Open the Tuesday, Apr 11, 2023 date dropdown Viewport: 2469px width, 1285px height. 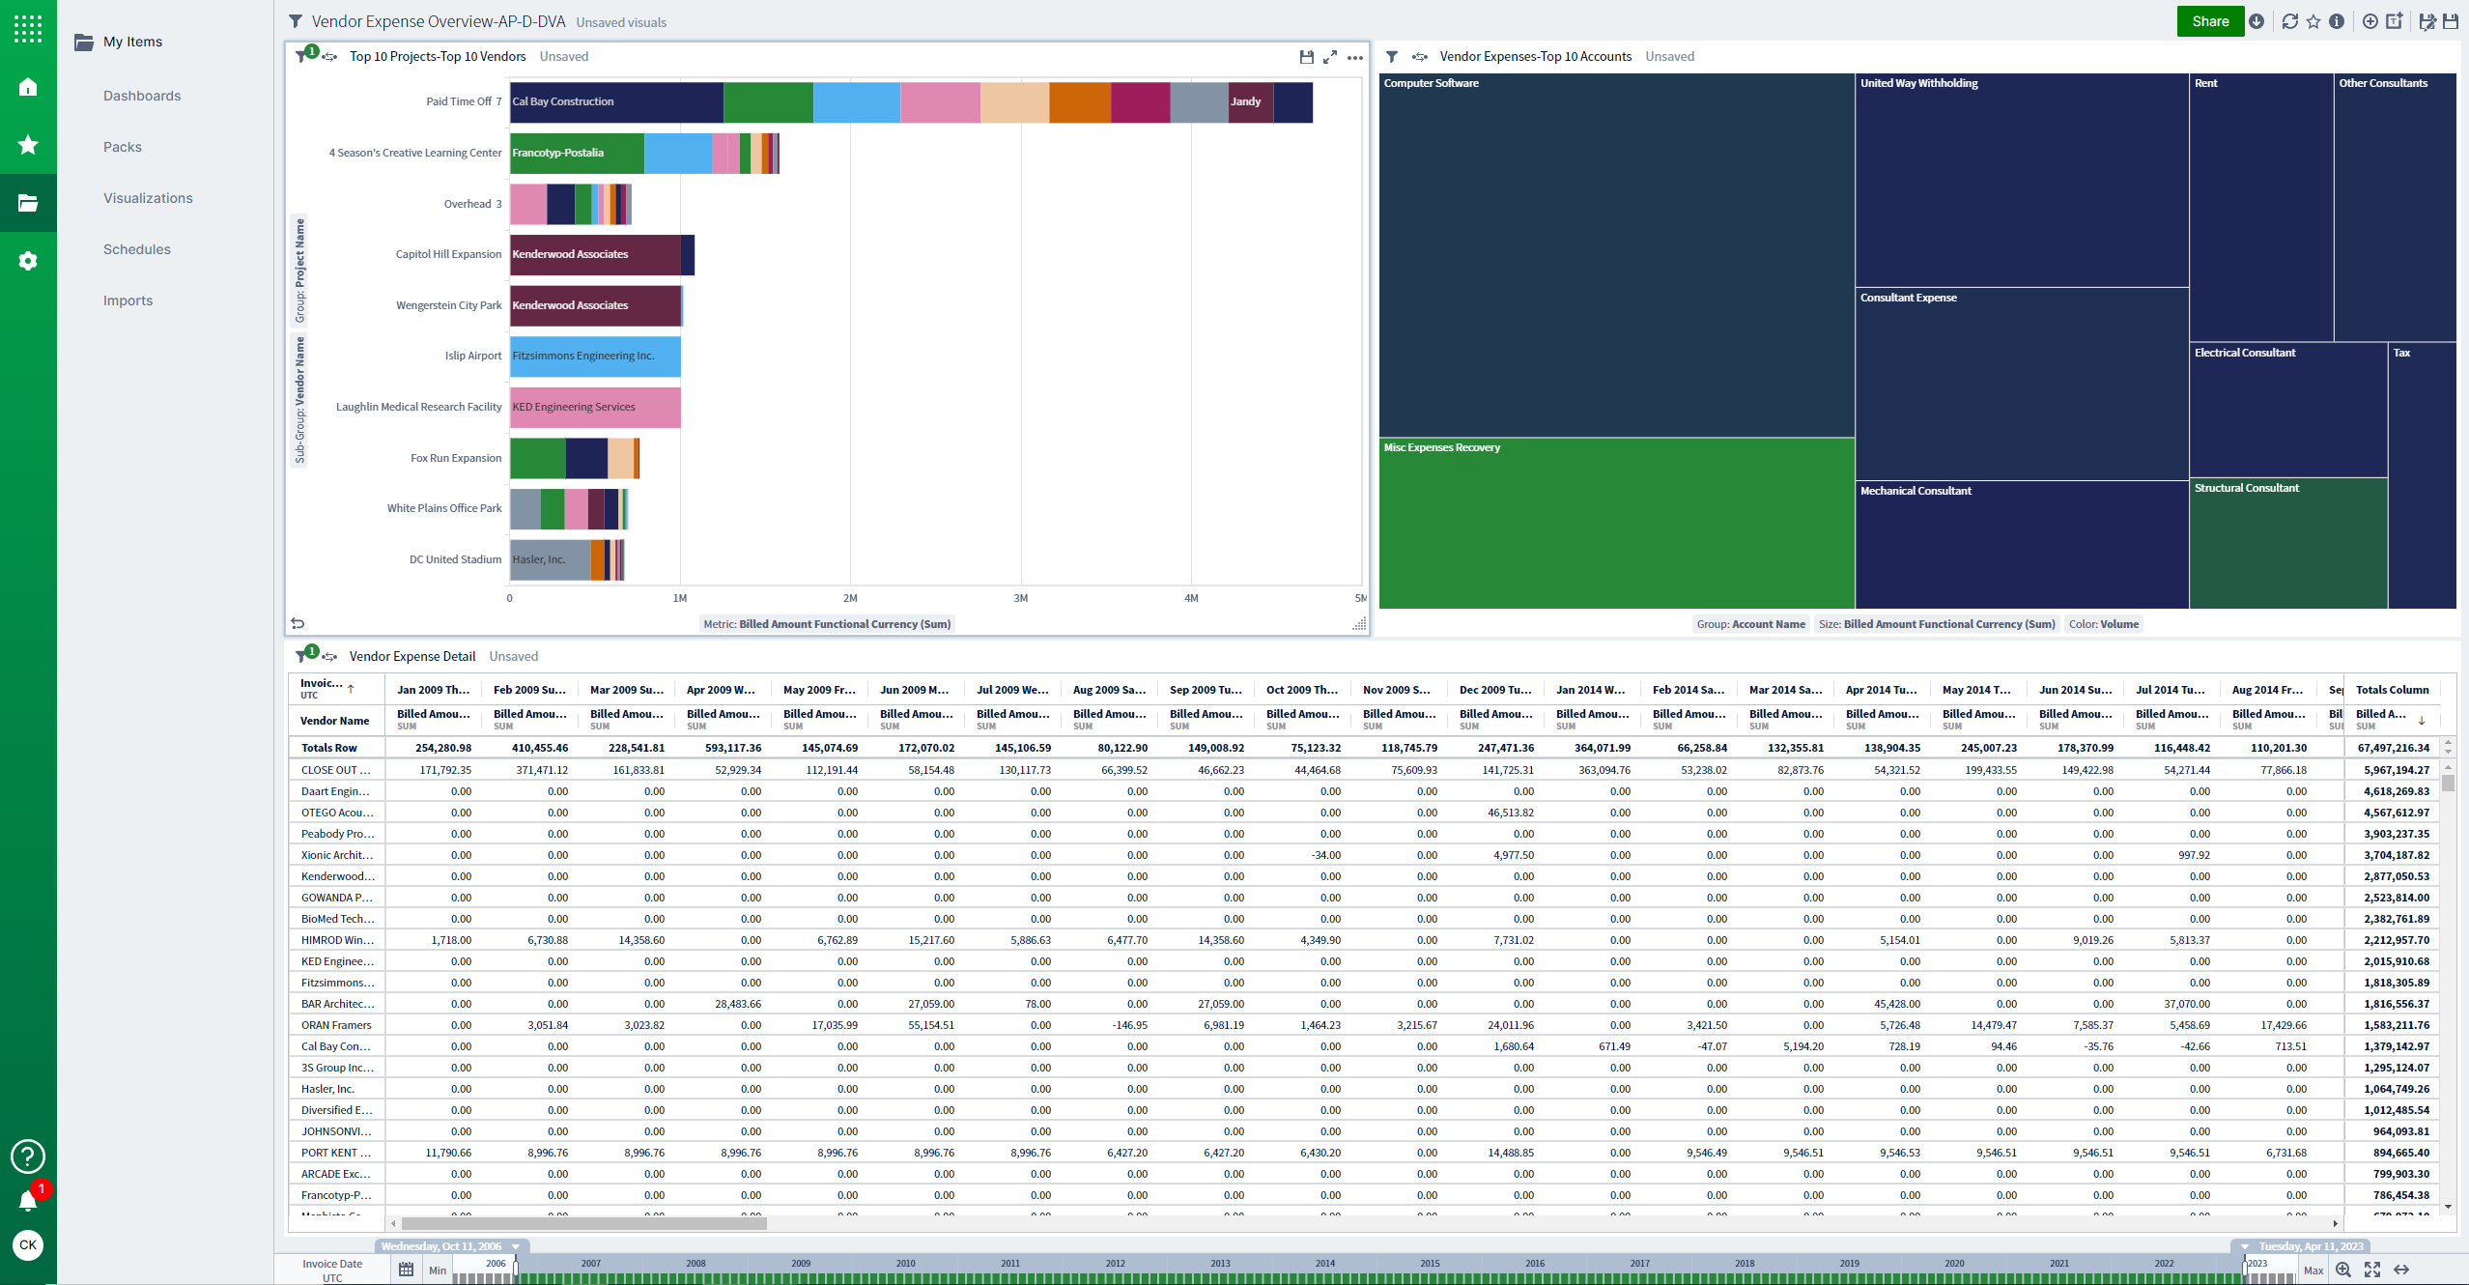point(2243,1246)
